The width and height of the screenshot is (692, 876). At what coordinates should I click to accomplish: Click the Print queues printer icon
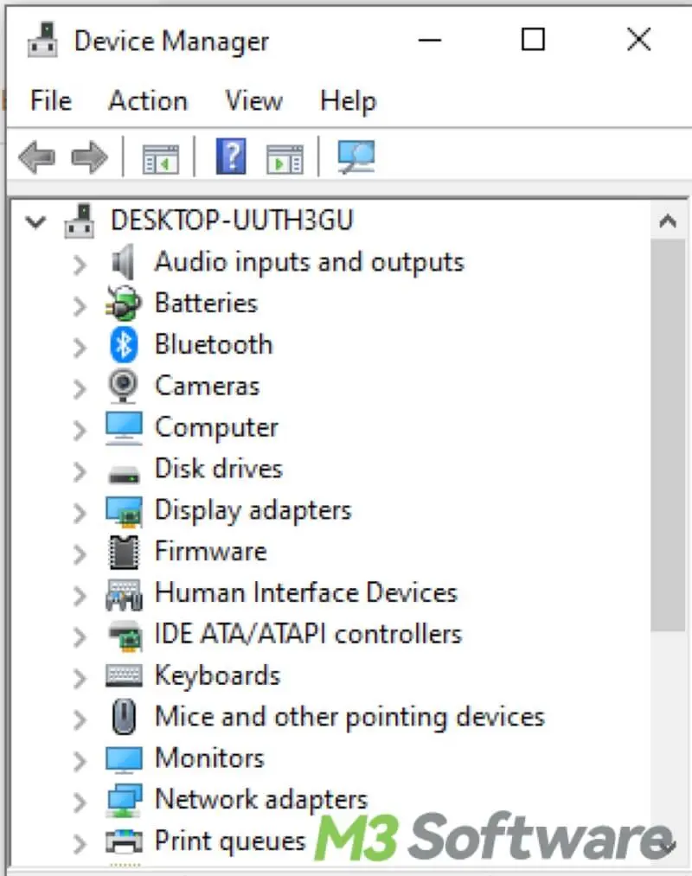tap(124, 842)
